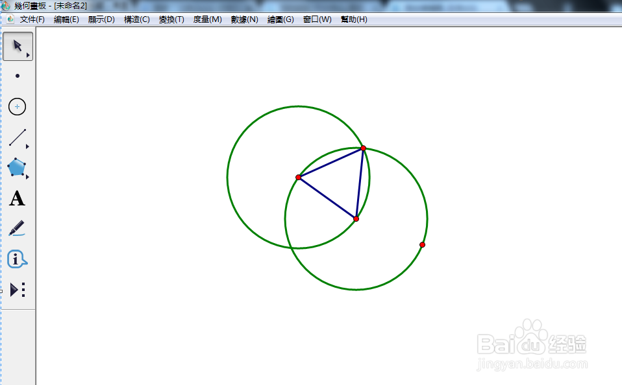This screenshot has height=385, width=622.
Task: Expand the Arrow tool flyout triangle
Action: (28, 55)
